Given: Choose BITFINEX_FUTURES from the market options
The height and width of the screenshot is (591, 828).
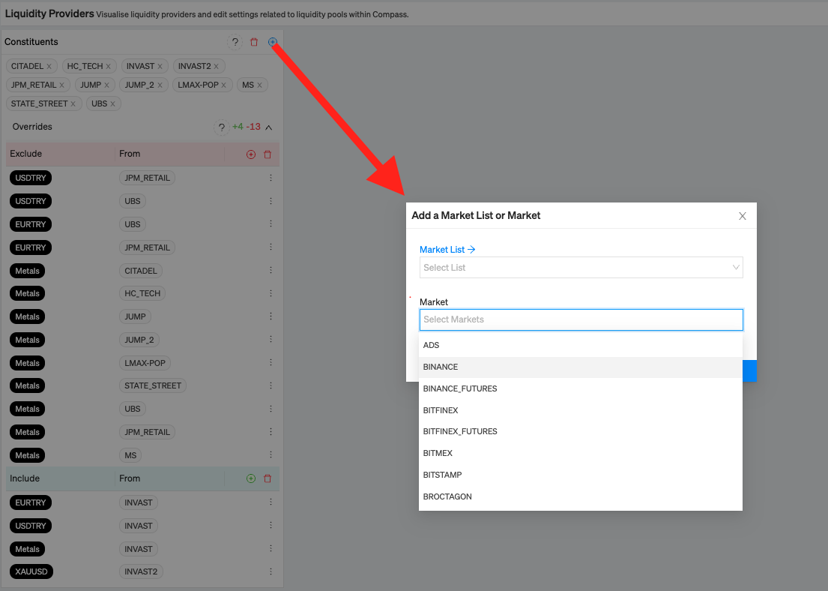Looking at the screenshot, I should (580, 431).
